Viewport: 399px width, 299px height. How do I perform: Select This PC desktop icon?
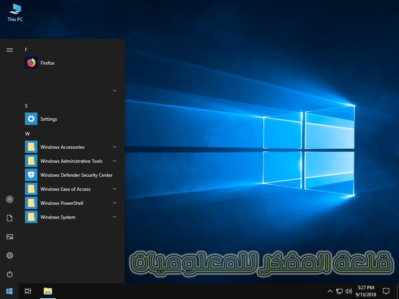coord(15,12)
